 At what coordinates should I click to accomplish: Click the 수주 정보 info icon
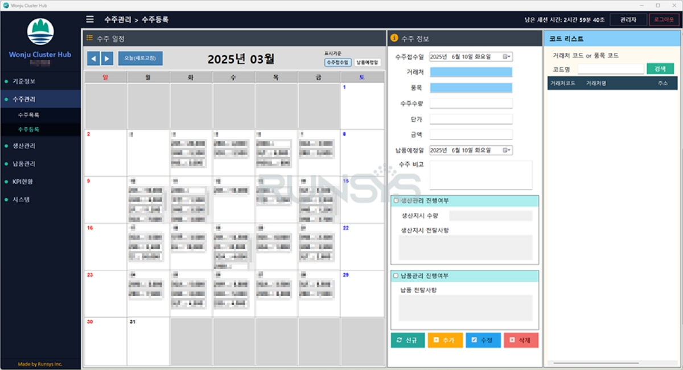pyautogui.click(x=394, y=38)
